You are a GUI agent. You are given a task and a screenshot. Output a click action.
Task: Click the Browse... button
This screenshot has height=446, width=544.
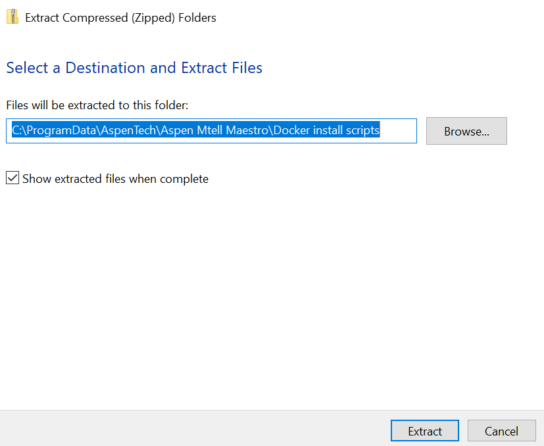tap(466, 131)
